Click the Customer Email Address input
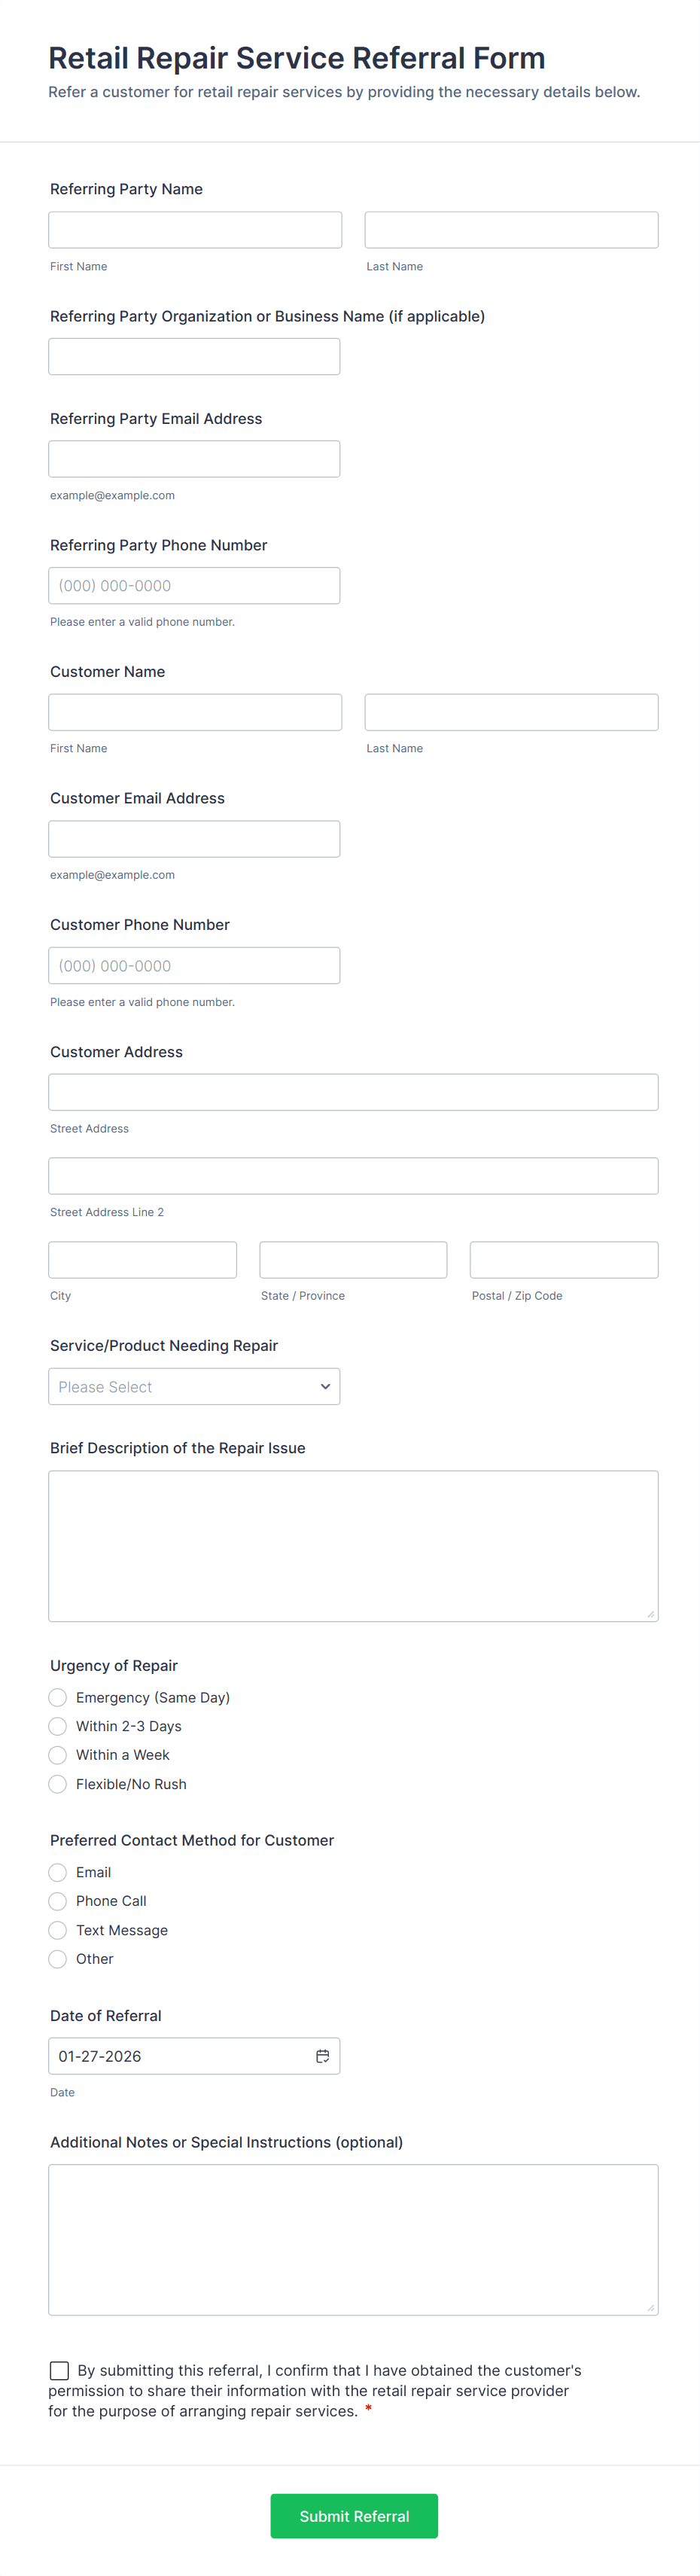The width and height of the screenshot is (700, 2576). (x=194, y=839)
